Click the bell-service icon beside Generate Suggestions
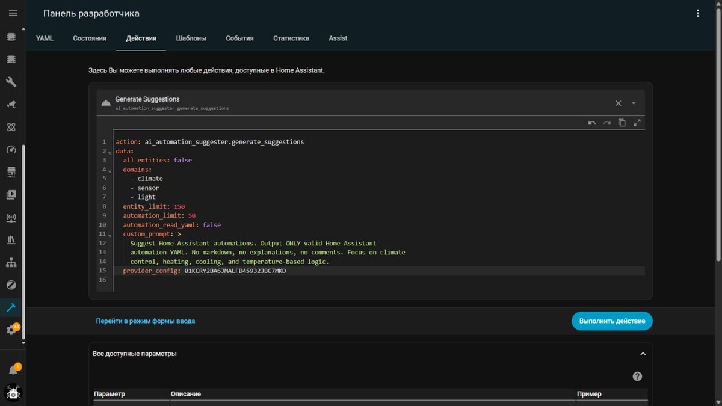The image size is (722, 406). tap(106, 103)
